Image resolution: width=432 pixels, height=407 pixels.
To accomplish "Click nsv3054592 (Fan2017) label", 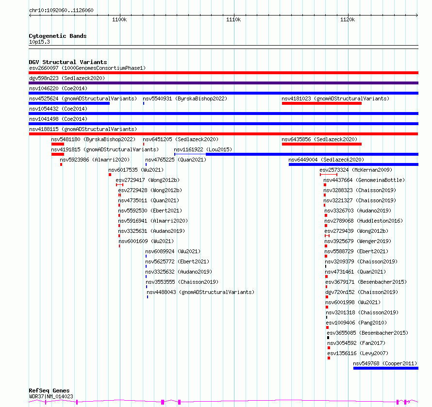I will [x=356, y=343].
